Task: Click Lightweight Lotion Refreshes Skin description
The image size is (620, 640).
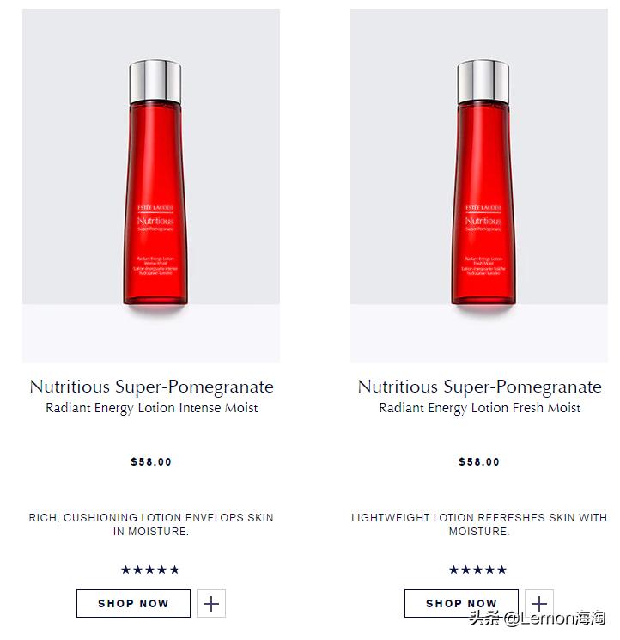Action: coord(479,525)
